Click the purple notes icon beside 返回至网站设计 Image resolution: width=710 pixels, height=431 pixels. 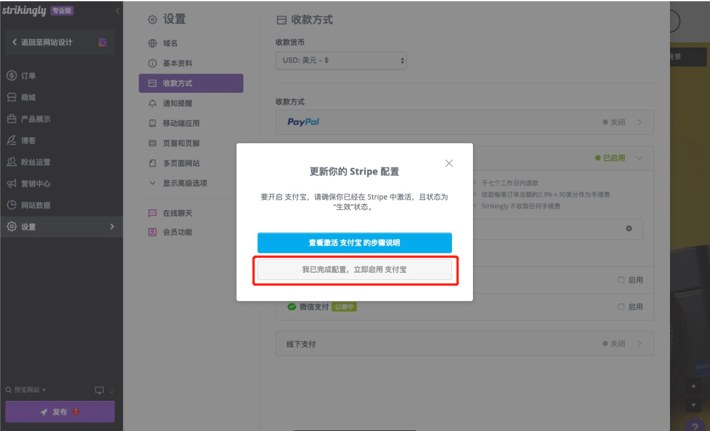click(103, 42)
